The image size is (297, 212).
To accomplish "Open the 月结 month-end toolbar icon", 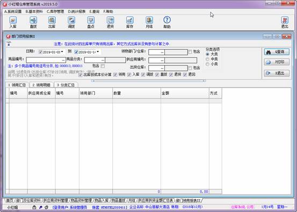I will click(149, 23).
